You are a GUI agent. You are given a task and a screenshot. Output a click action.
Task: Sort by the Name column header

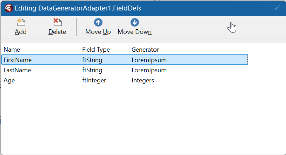pos(12,50)
